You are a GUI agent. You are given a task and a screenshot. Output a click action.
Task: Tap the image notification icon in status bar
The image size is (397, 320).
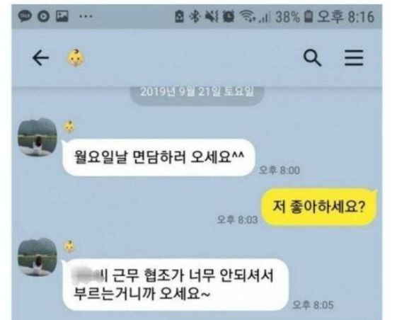pyautogui.click(x=62, y=16)
